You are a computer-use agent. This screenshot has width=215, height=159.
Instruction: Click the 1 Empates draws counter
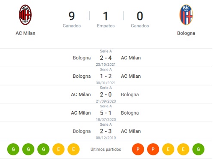click(106, 19)
